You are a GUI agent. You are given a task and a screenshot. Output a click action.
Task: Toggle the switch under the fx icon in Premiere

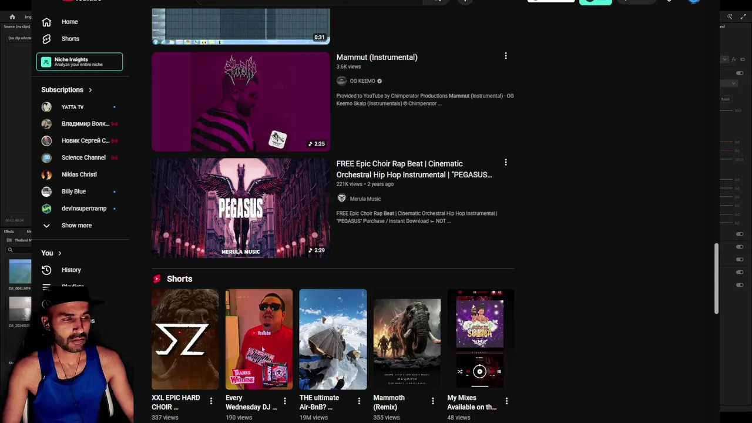(740, 73)
